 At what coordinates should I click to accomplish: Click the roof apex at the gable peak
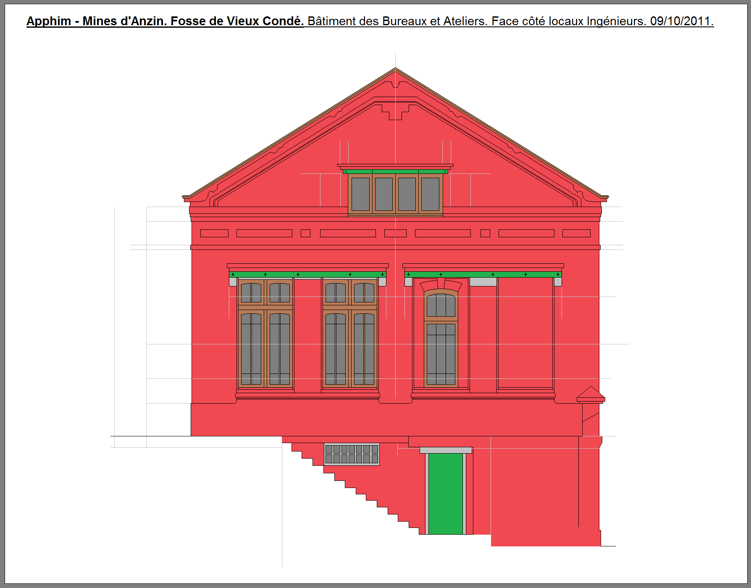[395, 70]
